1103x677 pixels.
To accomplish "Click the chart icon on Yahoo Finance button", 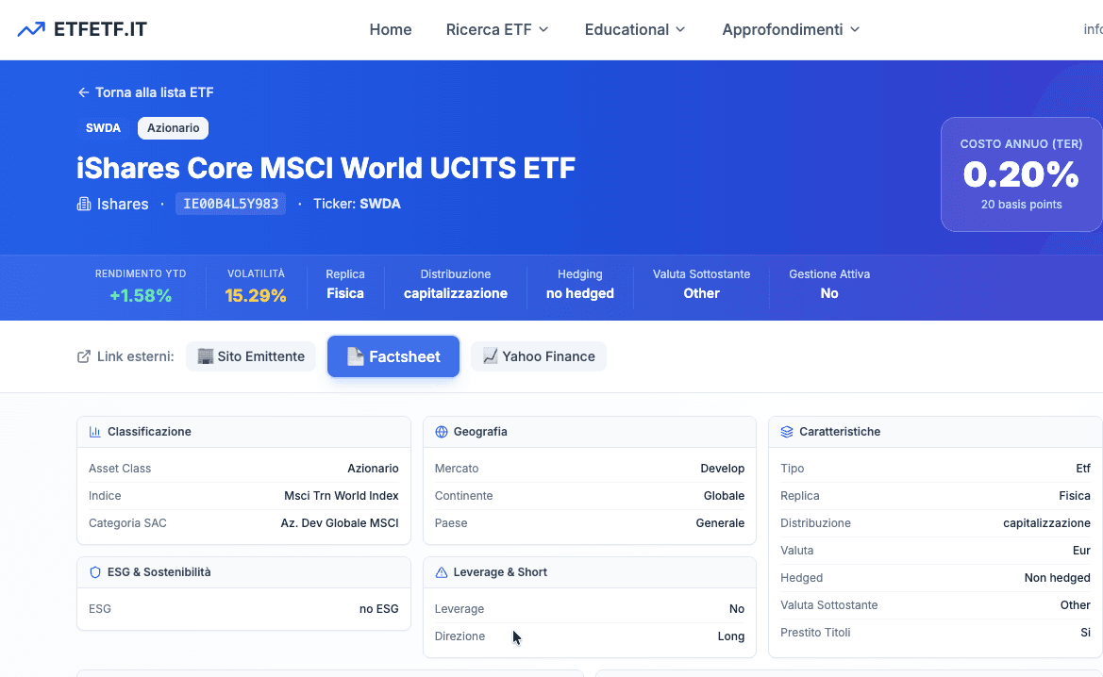I will [x=489, y=355].
